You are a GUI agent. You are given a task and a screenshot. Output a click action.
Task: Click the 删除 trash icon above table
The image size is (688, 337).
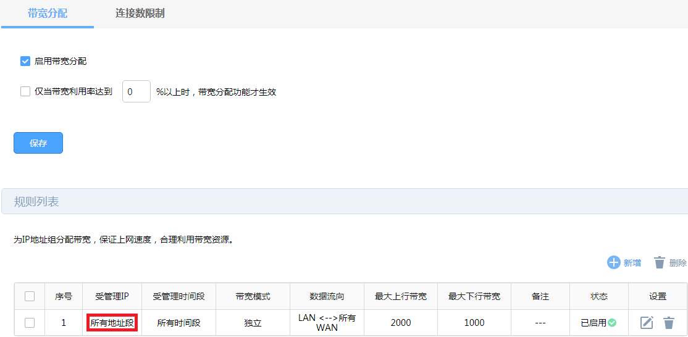(x=660, y=262)
